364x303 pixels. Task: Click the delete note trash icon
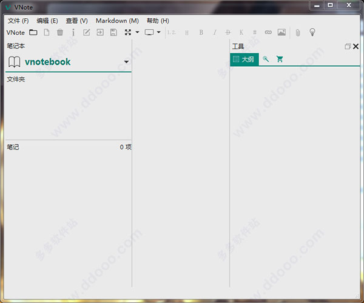60,32
